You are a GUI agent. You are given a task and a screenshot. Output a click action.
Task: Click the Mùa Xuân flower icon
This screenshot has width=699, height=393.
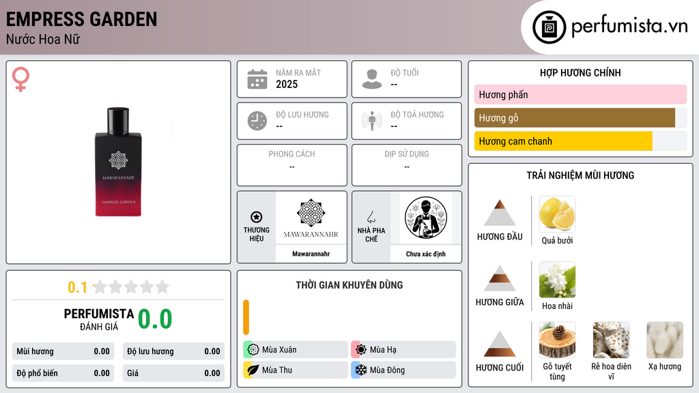coord(253,350)
